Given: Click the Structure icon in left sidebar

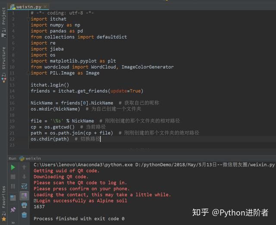Looking at the screenshot, I should pos(4,80).
